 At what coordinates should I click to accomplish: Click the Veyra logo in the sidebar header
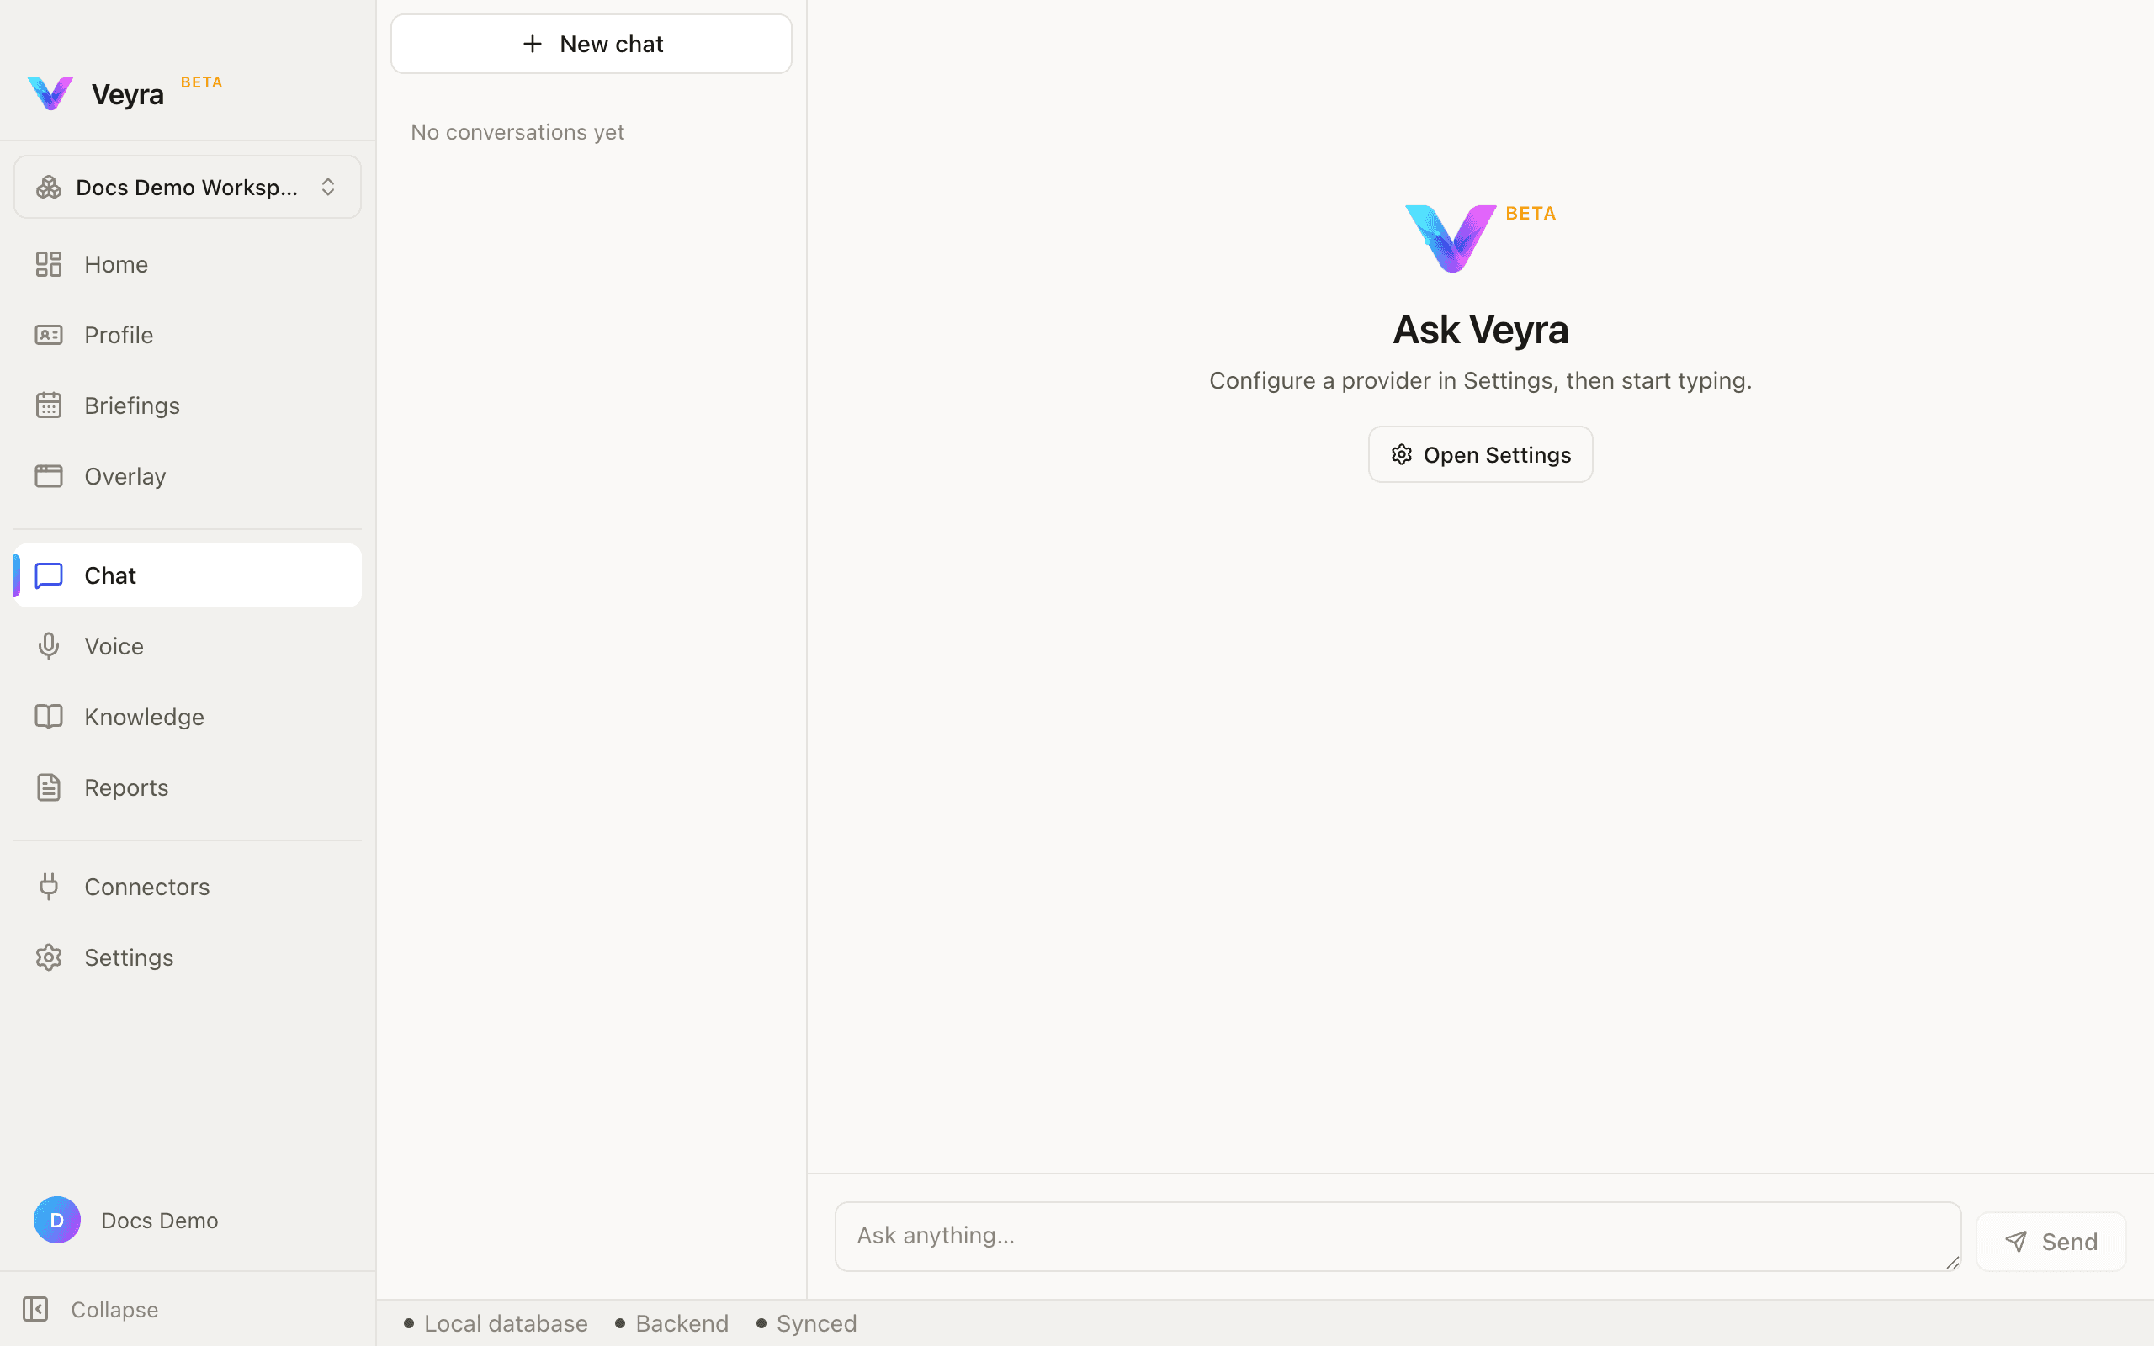pos(50,93)
